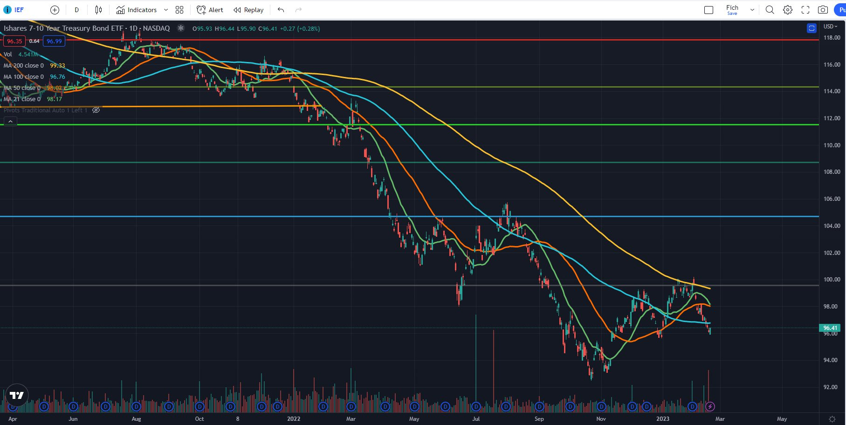846x425 pixels.
Task: Click the +0.27 (+0.28%) change value
Action: [300, 28]
